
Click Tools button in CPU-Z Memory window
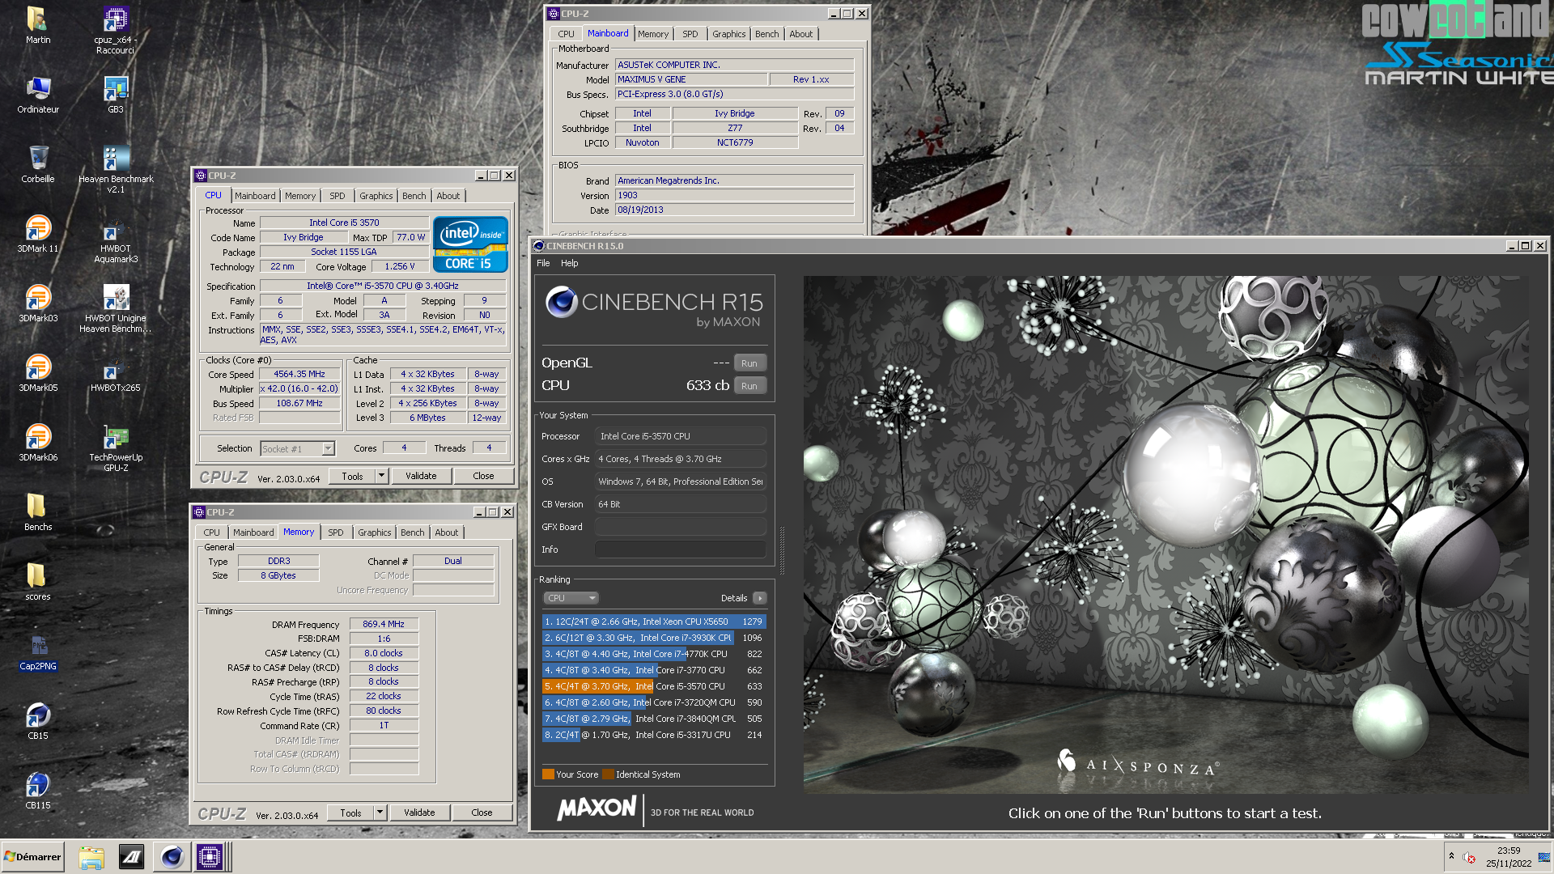point(350,812)
